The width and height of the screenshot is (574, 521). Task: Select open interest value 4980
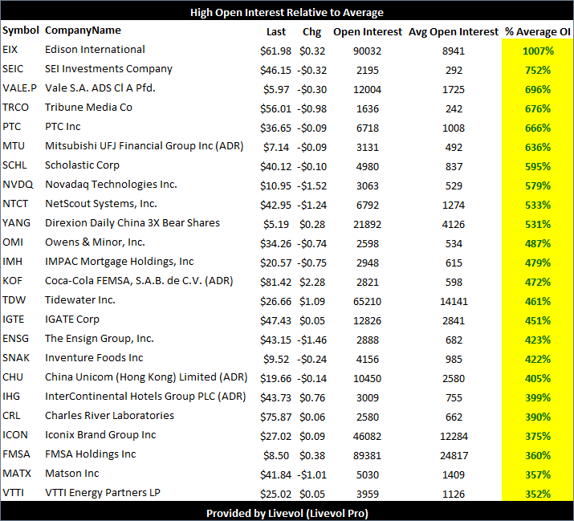coord(367,167)
